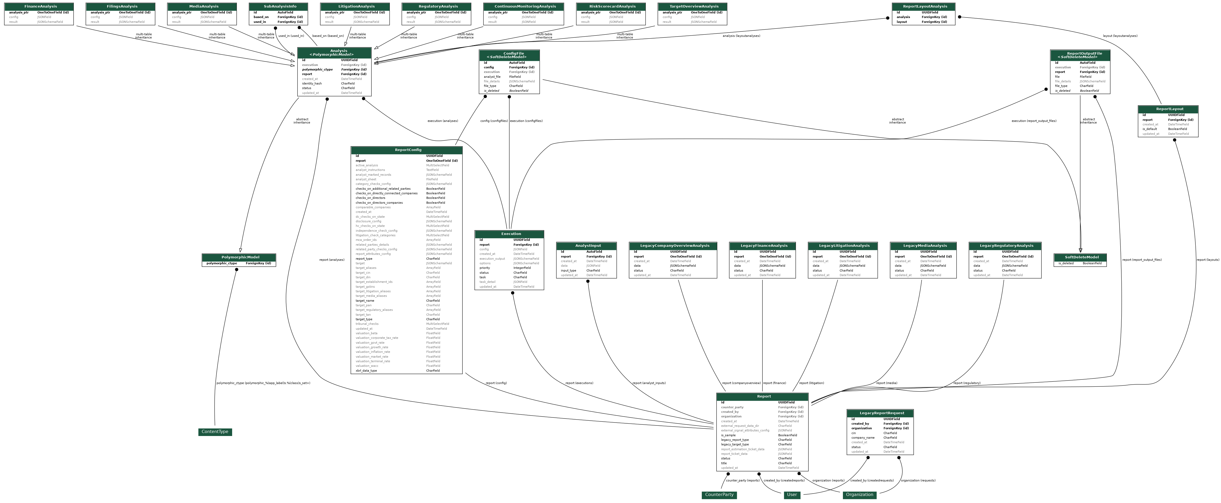Click the AnalystInput table header
Image resolution: width=1221 pixels, height=503 pixels.
click(x=588, y=245)
